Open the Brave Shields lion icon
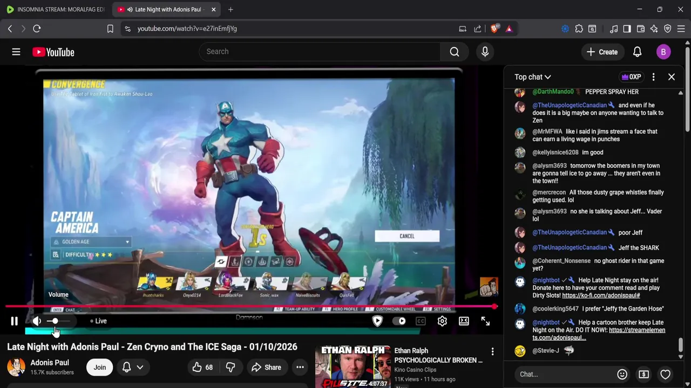The image size is (691, 388). click(x=494, y=29)
